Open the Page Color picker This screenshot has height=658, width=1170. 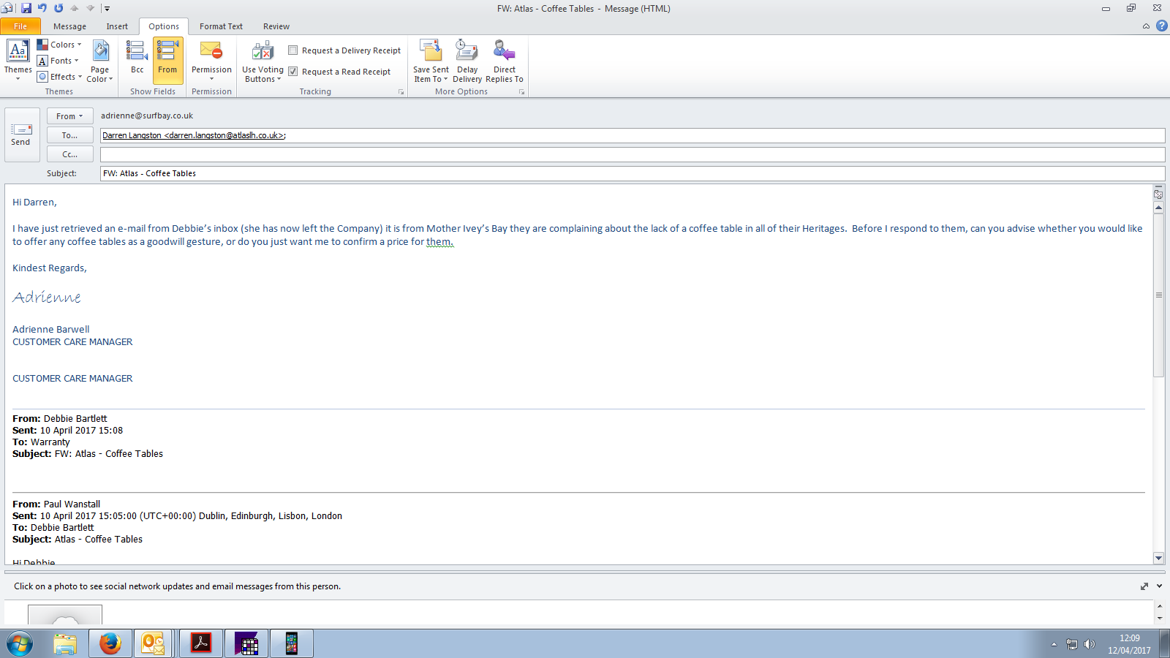100,61
